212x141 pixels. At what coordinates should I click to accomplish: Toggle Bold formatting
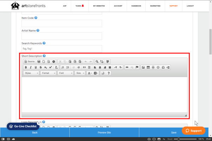26,68
